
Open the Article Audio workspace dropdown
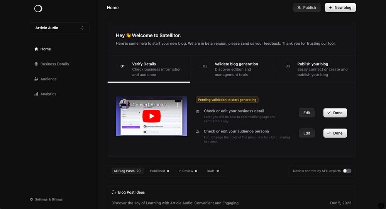(59, 28)
